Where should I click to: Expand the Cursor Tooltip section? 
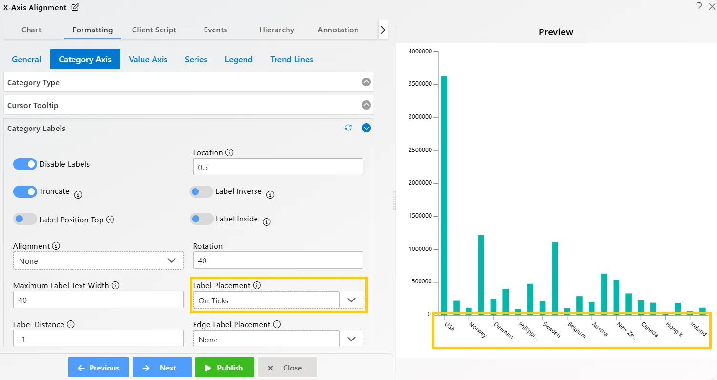tap(366, 105)
